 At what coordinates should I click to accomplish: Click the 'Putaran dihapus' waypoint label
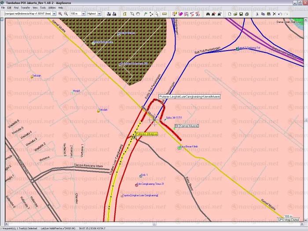147,134
